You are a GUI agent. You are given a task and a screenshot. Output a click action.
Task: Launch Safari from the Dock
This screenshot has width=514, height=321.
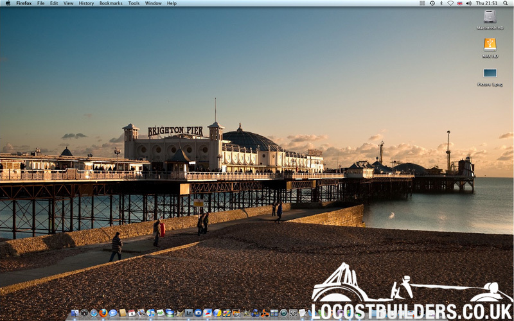[x=94, y=313]
